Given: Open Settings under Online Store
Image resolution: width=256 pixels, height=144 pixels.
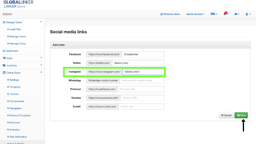Looking at the screenshot, I should pyautogui.click(x=13, y=80).
